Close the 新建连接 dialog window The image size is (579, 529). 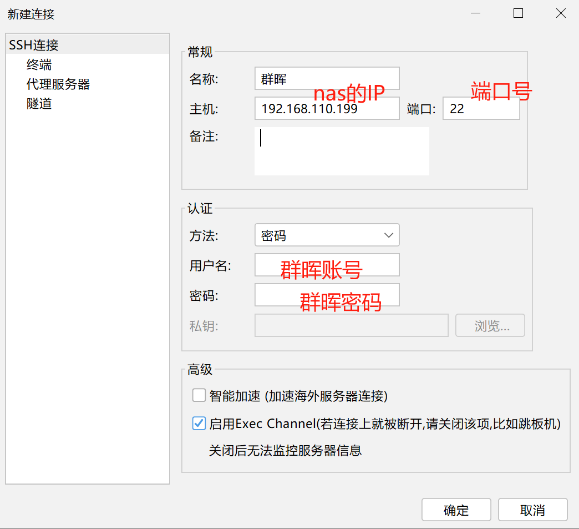click(x=561, y=14)
